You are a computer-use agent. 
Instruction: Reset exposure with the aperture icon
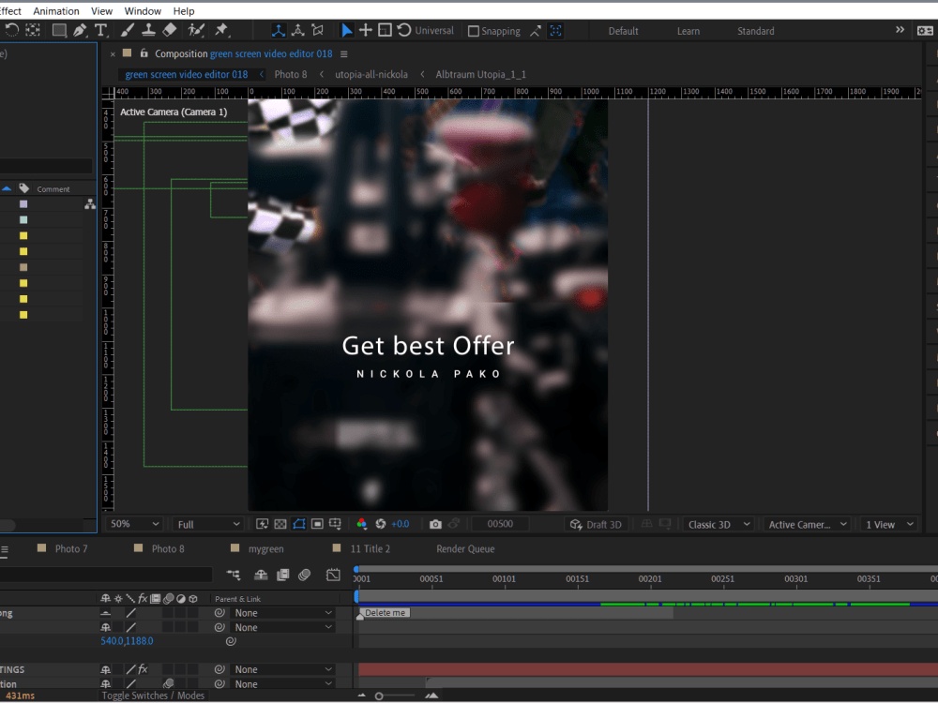pyautogui.click(x=381, y=524)
